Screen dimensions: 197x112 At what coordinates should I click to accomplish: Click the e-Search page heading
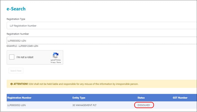pos(16,9)
